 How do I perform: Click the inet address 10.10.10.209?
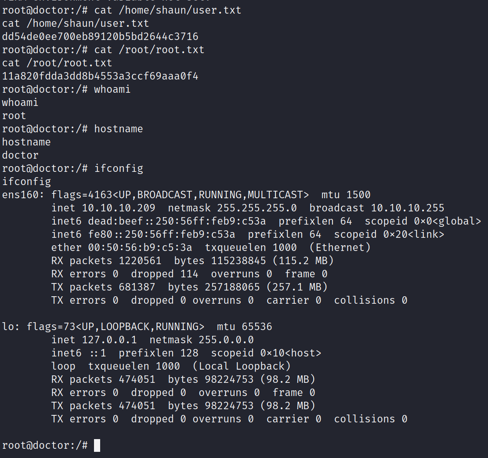[119, 208]
